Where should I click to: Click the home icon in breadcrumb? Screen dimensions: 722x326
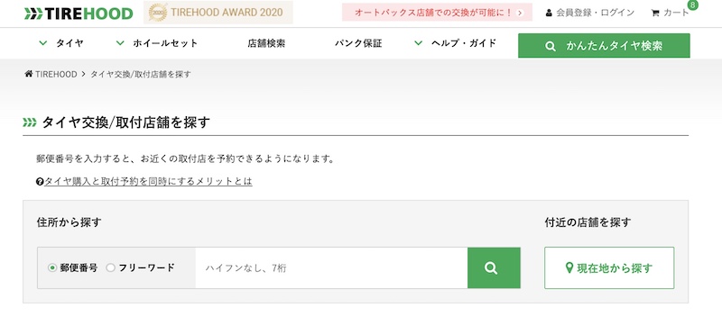29,74
